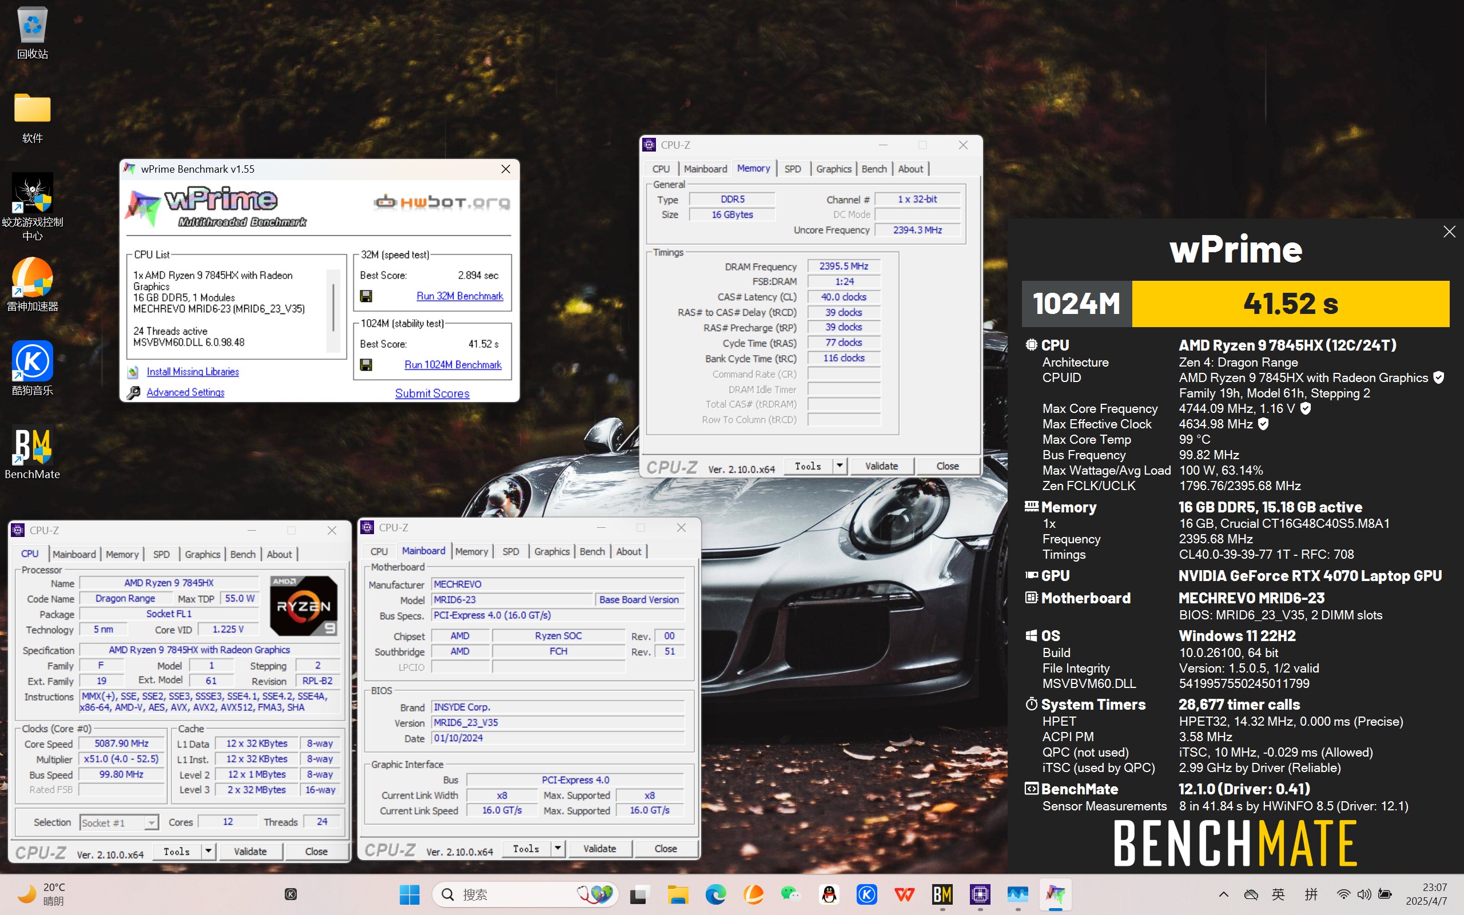Open Socket #1 selection dropdown
Screen dimensions: 1464x915
(x=119, y=822)
